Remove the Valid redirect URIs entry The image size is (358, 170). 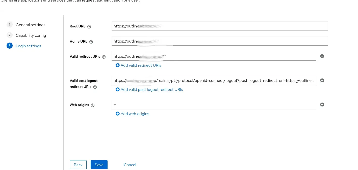point(322,56)
